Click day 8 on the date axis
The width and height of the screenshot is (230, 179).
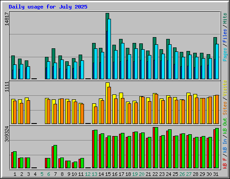click(62, 174)
